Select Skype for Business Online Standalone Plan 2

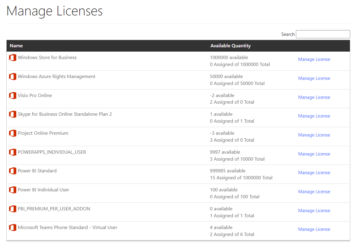[65, 114]
